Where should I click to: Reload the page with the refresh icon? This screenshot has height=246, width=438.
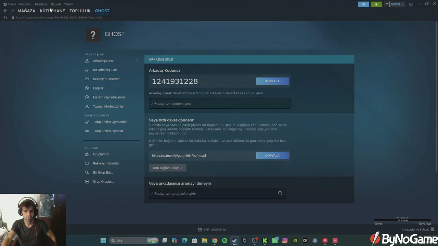click(x=5, y=17)
